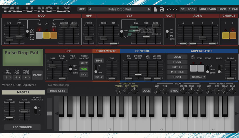Click the PANIC button

click(37, 75)
